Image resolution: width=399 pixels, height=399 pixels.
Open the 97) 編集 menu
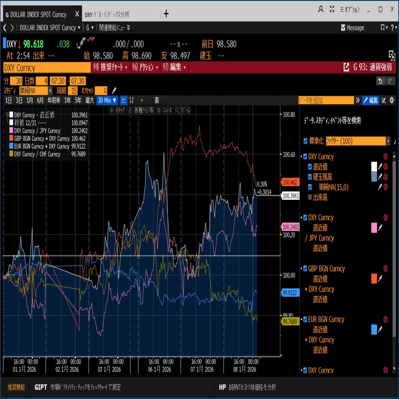[x=174, y=67]
